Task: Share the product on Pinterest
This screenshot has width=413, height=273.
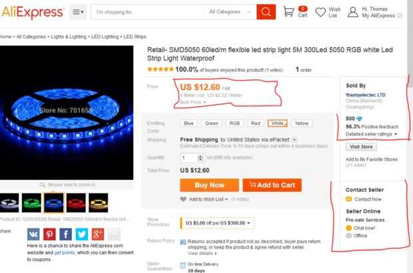Action: click(x=49, y=234)
